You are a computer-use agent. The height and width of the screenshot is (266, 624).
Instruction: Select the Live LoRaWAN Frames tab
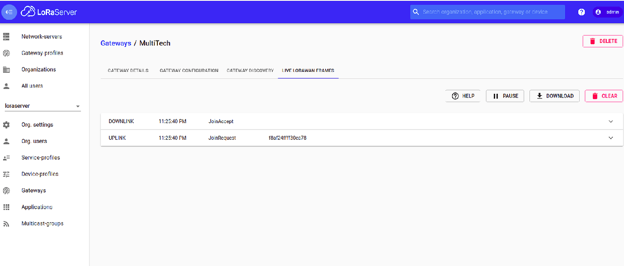pyautogui.click(x=308, y=71)
